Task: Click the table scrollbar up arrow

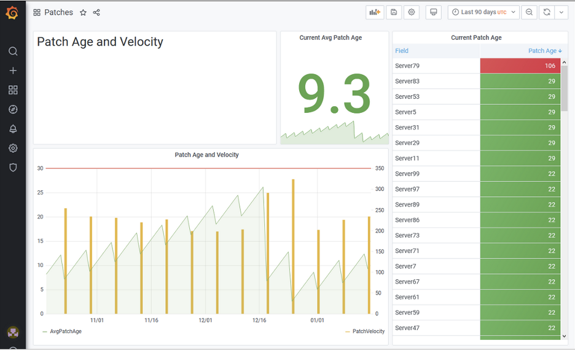Action: pyautogui.click(x=564, y=63)
